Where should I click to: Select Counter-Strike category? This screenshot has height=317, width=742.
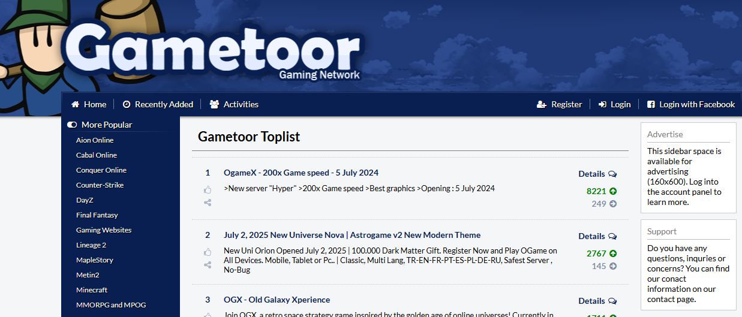100,185
